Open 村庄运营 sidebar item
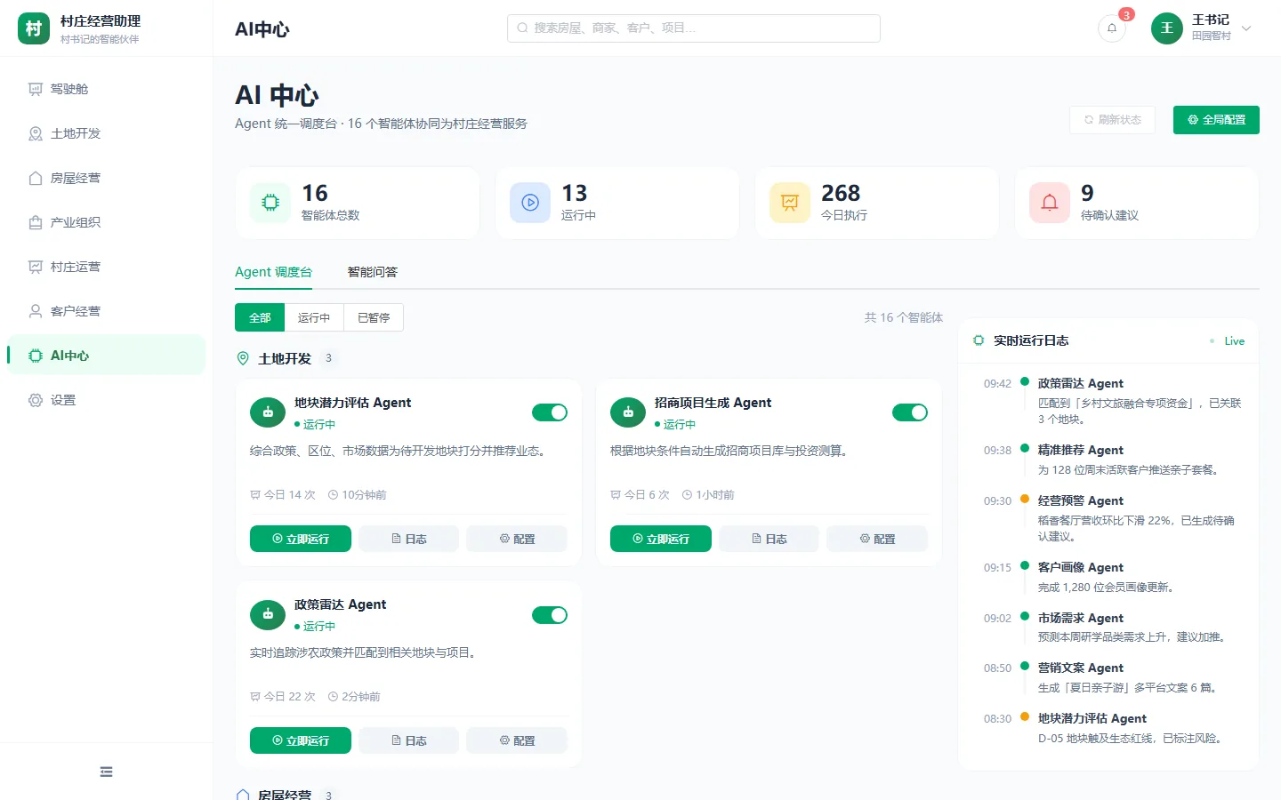This screenshot has height=800, width=1281. [x=107, y=267]
